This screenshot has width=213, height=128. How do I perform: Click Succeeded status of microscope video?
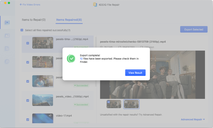pyautogui.click(x=81, y=85)
